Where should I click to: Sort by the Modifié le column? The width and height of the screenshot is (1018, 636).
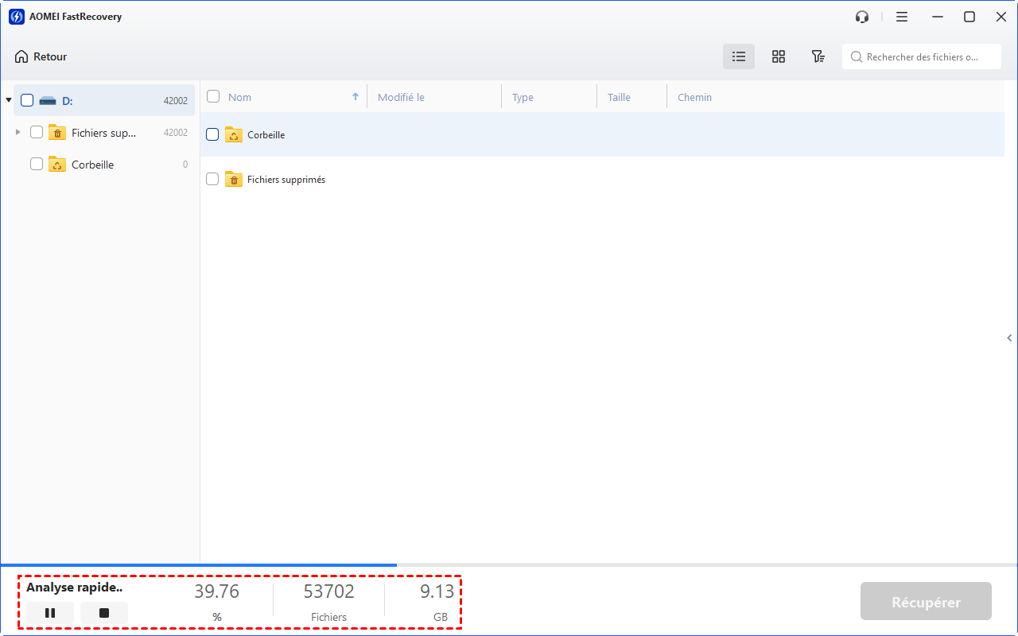coord(401,97)
